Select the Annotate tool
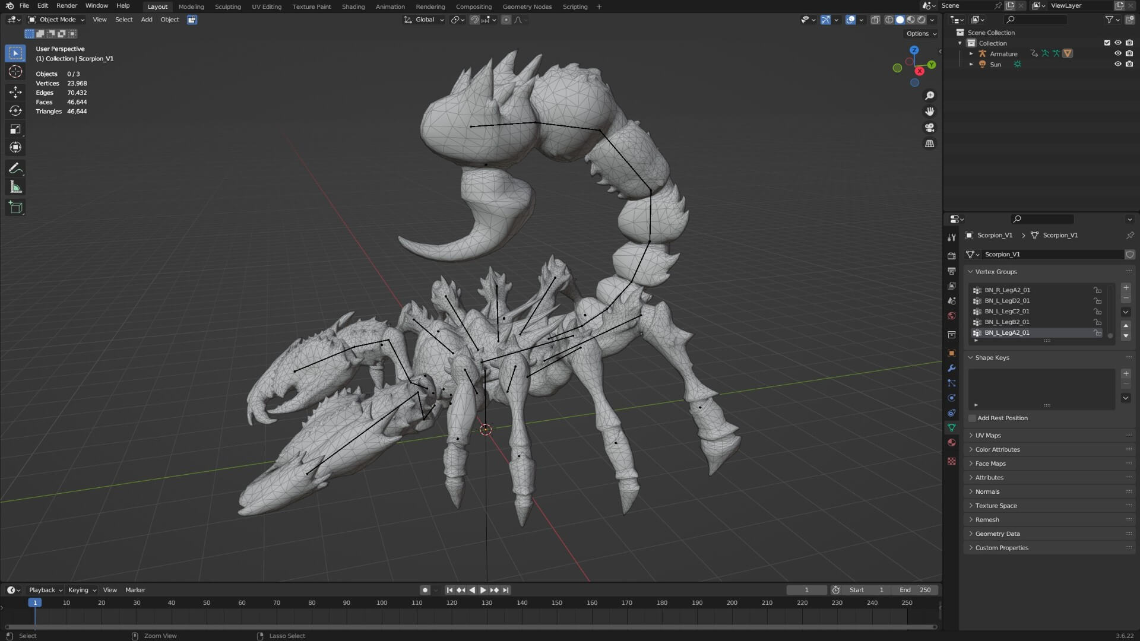This screenshot has height=641, width=1140. pyautogui.click(x=15, y=169)
